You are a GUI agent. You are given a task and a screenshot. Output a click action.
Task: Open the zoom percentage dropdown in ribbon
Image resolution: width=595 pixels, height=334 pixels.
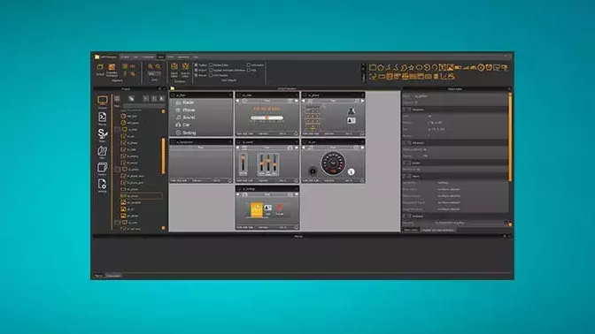tap(154, 73)
